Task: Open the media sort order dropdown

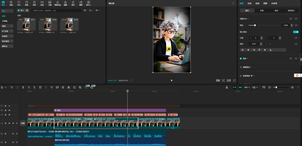Action: tap(91, 10)
